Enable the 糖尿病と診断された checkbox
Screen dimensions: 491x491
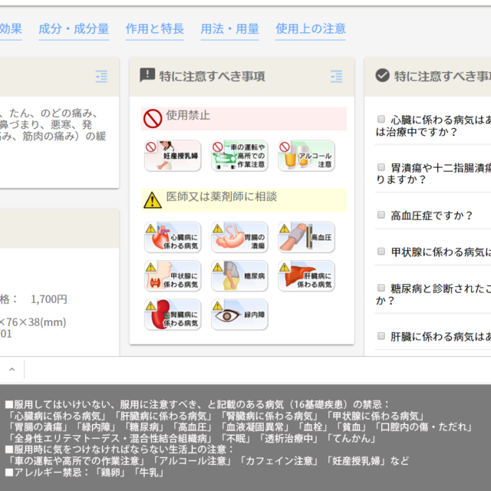pos(381,288)
